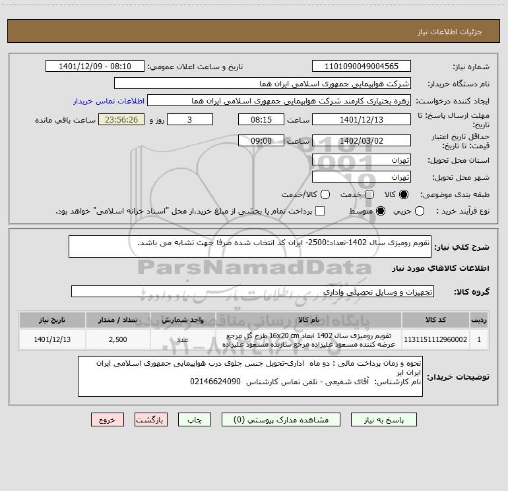Click the response deadline date 1401/12/13 field
The width and height of the screenshot is (508, 491).
click(x=362, y=119)
